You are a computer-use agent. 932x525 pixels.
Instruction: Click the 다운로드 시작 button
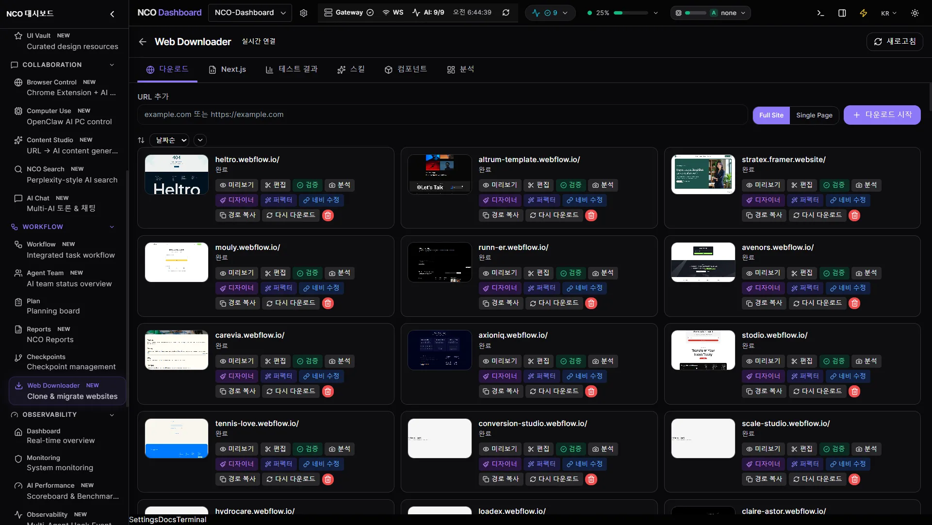[x=882, y=115]
